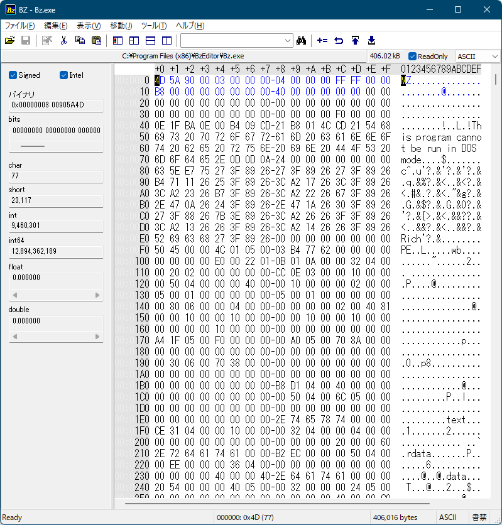Image resolution: width=502 pixels, height=525 pixels.
Task: Click the バイナリ value field
Action: point(56,105)
